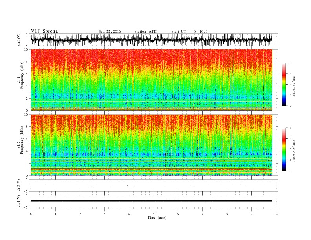Click the 'VLF Spectra' title text
Viewport: 311px width, 240px height.
click(x=44, y=31)
